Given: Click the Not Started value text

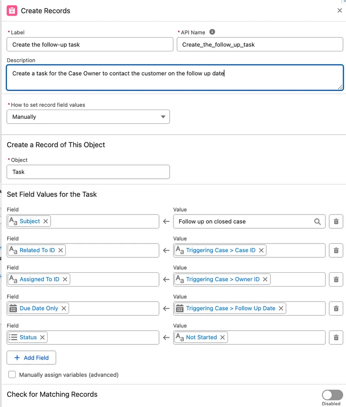Looking at the screenshot, I should (202, 338).
